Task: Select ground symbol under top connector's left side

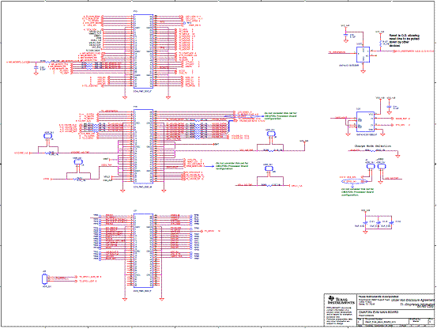Action: tap(125, 97)
